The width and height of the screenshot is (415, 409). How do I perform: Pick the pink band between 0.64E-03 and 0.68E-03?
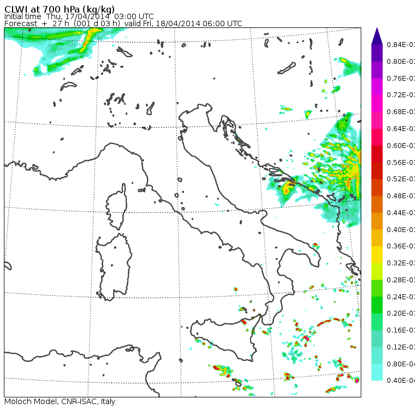(x=377, y=120)
